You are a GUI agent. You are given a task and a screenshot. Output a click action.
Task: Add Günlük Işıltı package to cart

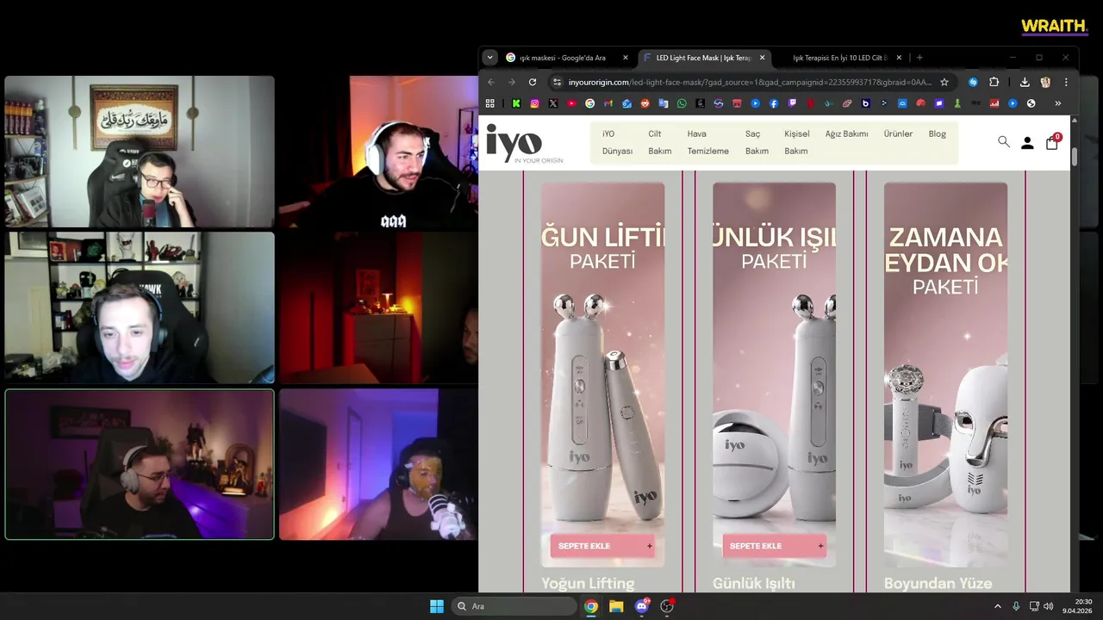coord(774,546)
